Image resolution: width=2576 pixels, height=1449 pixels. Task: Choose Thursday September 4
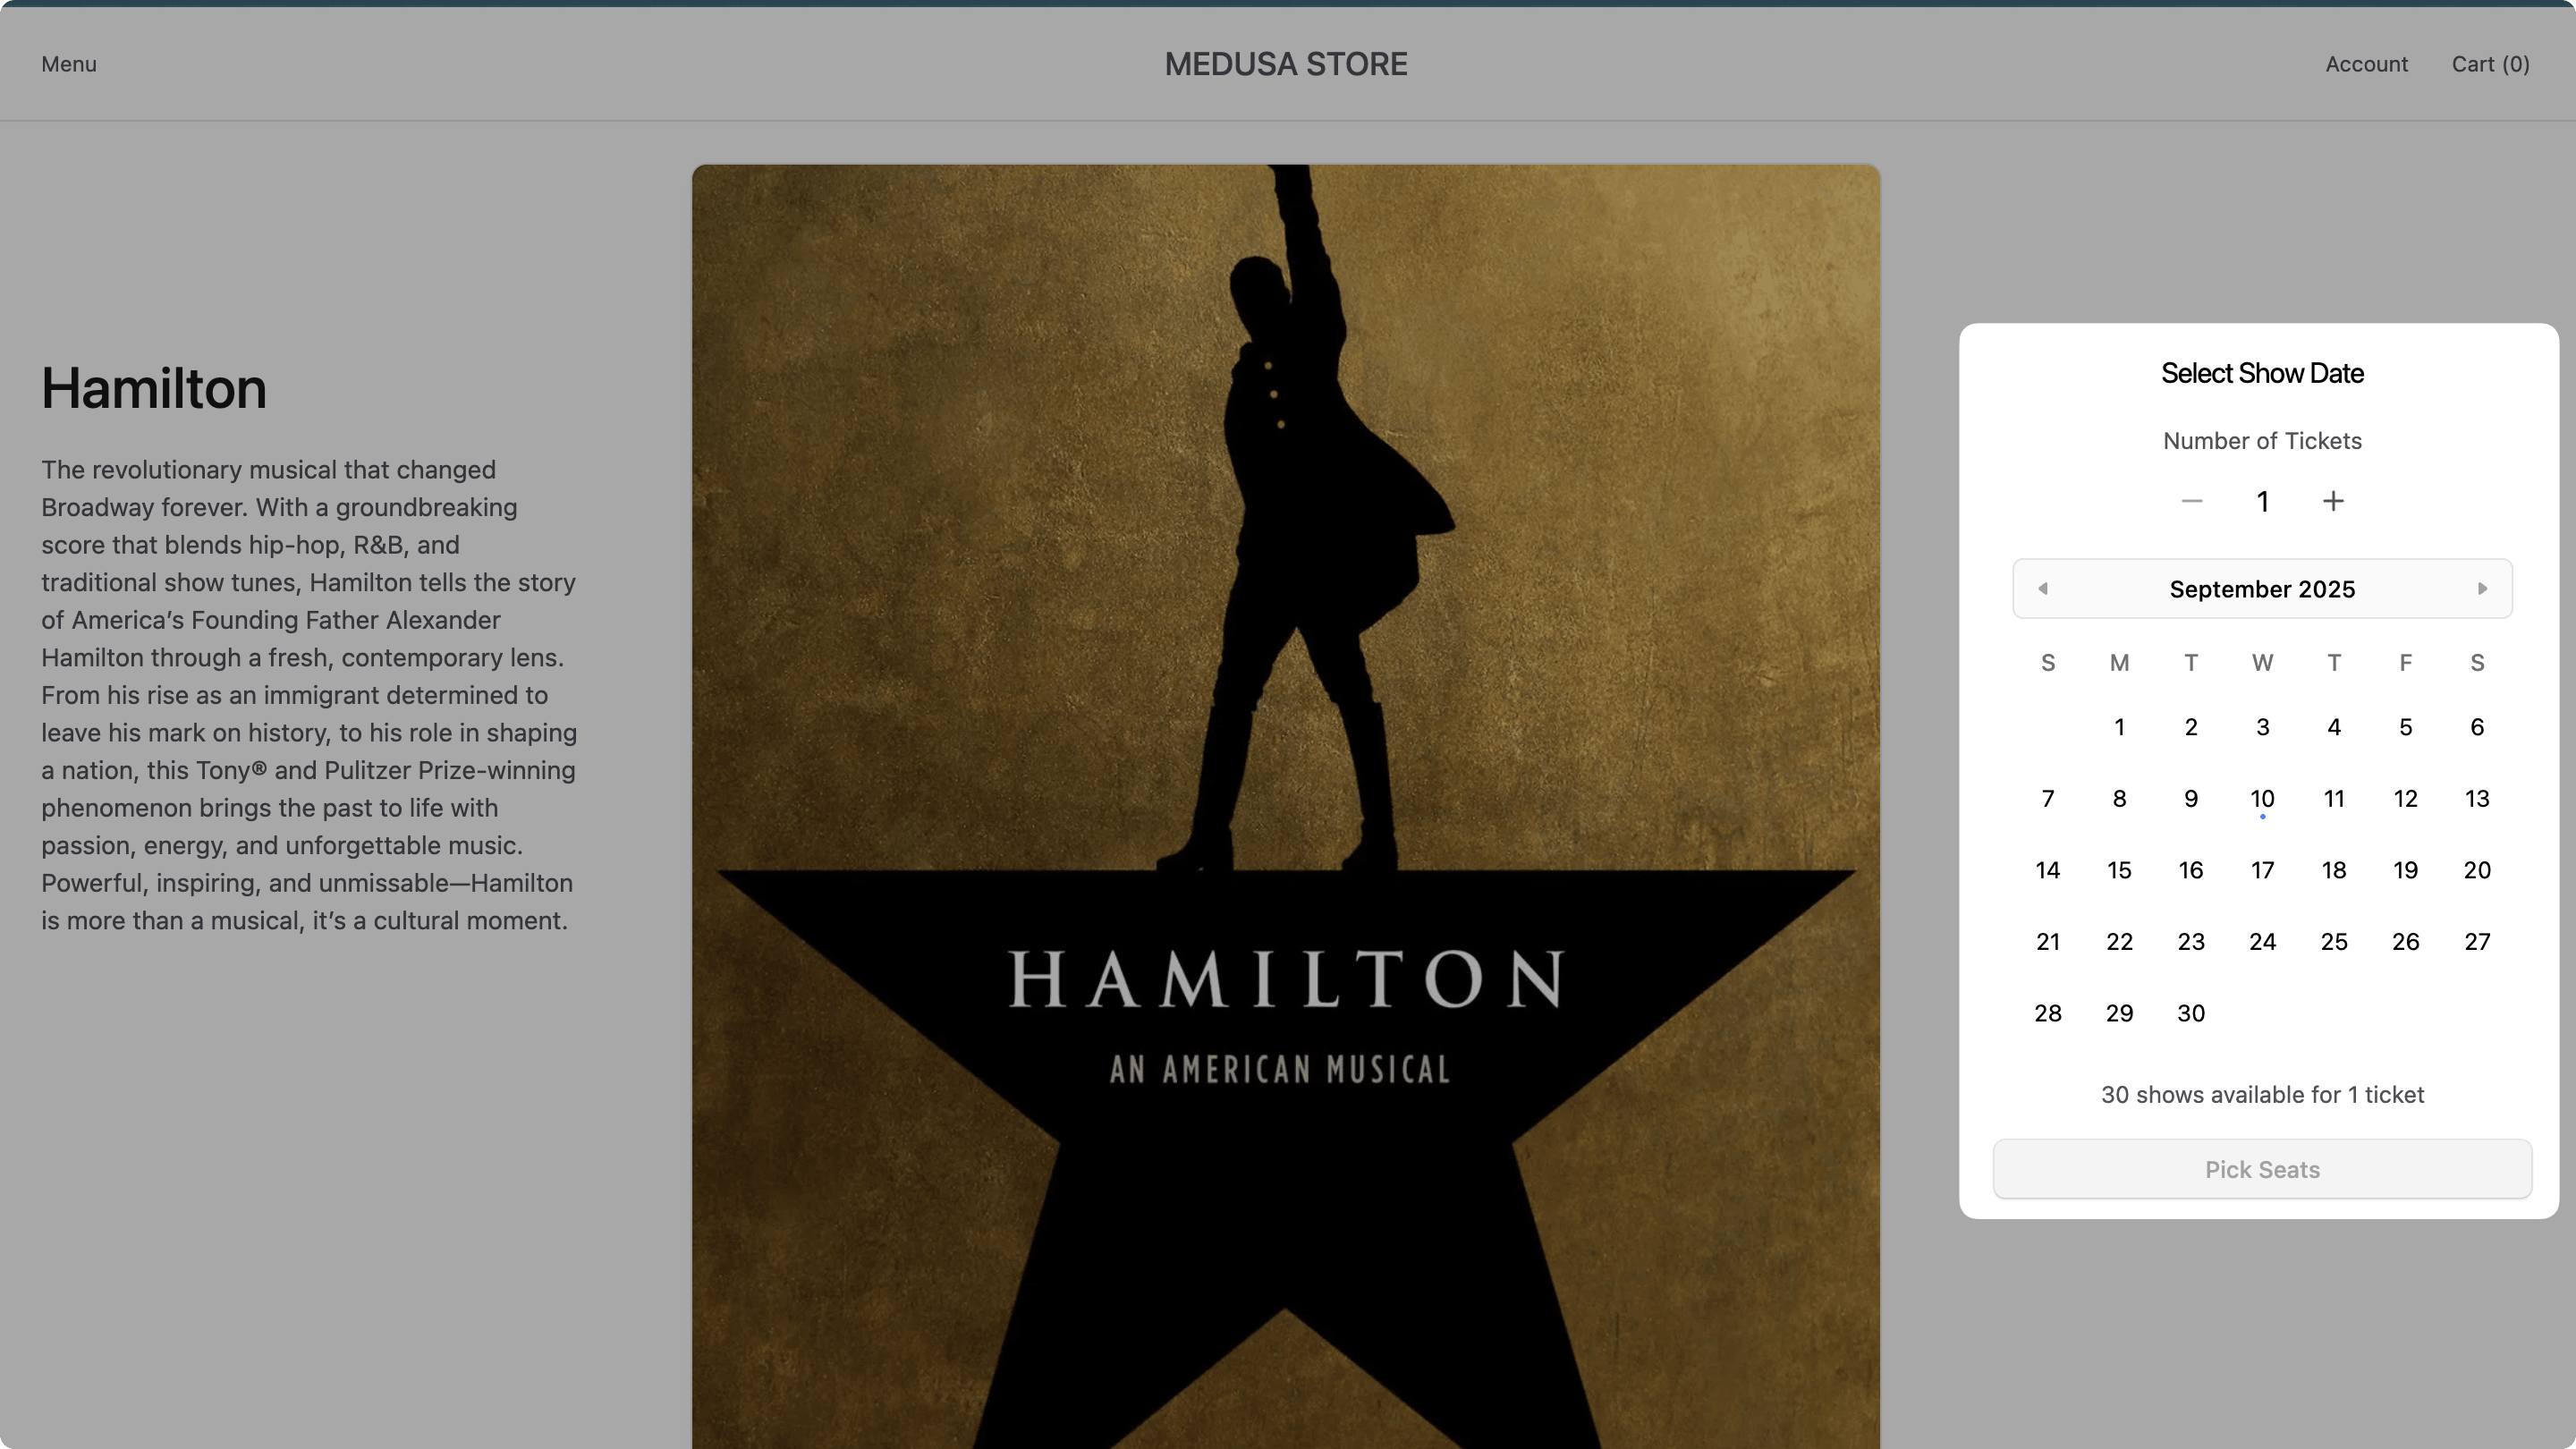pyautogui.click(x=2334, y=727)
